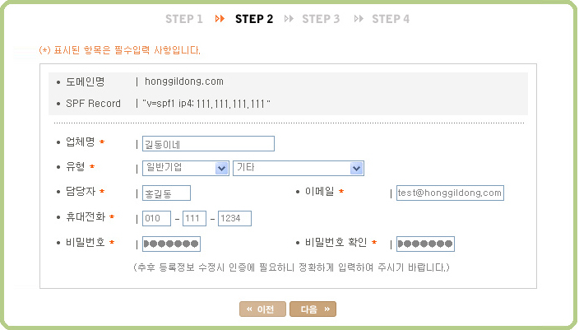Click the 다음 (next) button
Image resolution: width=579 pixels, height=330 pixels.
(x=313, y=309)
